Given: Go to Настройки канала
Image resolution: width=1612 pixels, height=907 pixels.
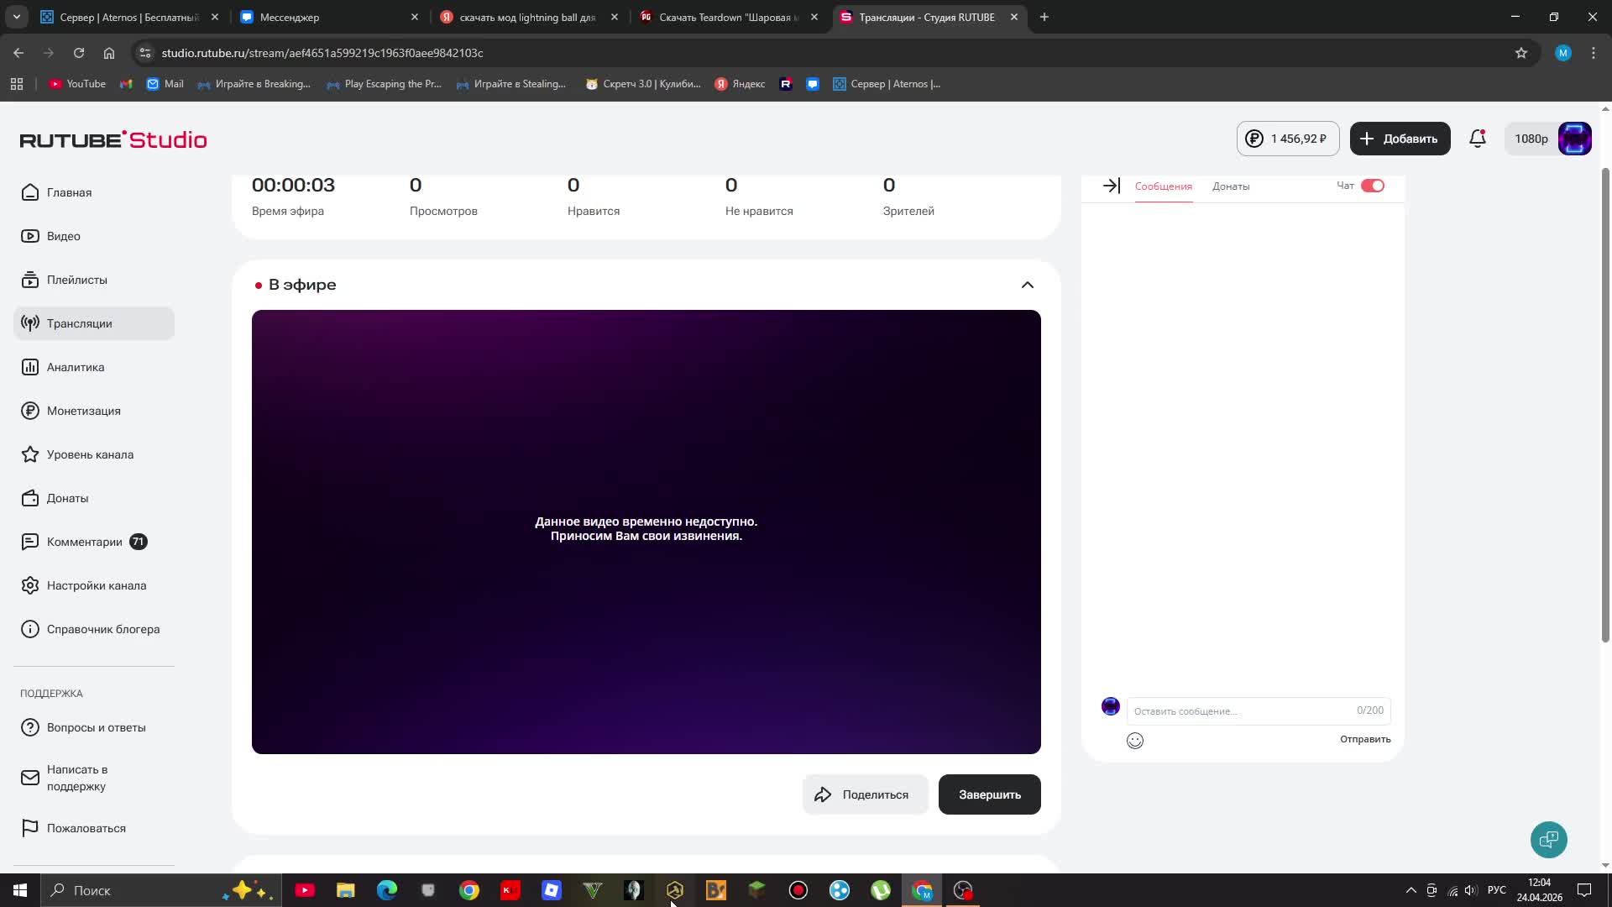Looking at the screenshot, I should (96, 585).
